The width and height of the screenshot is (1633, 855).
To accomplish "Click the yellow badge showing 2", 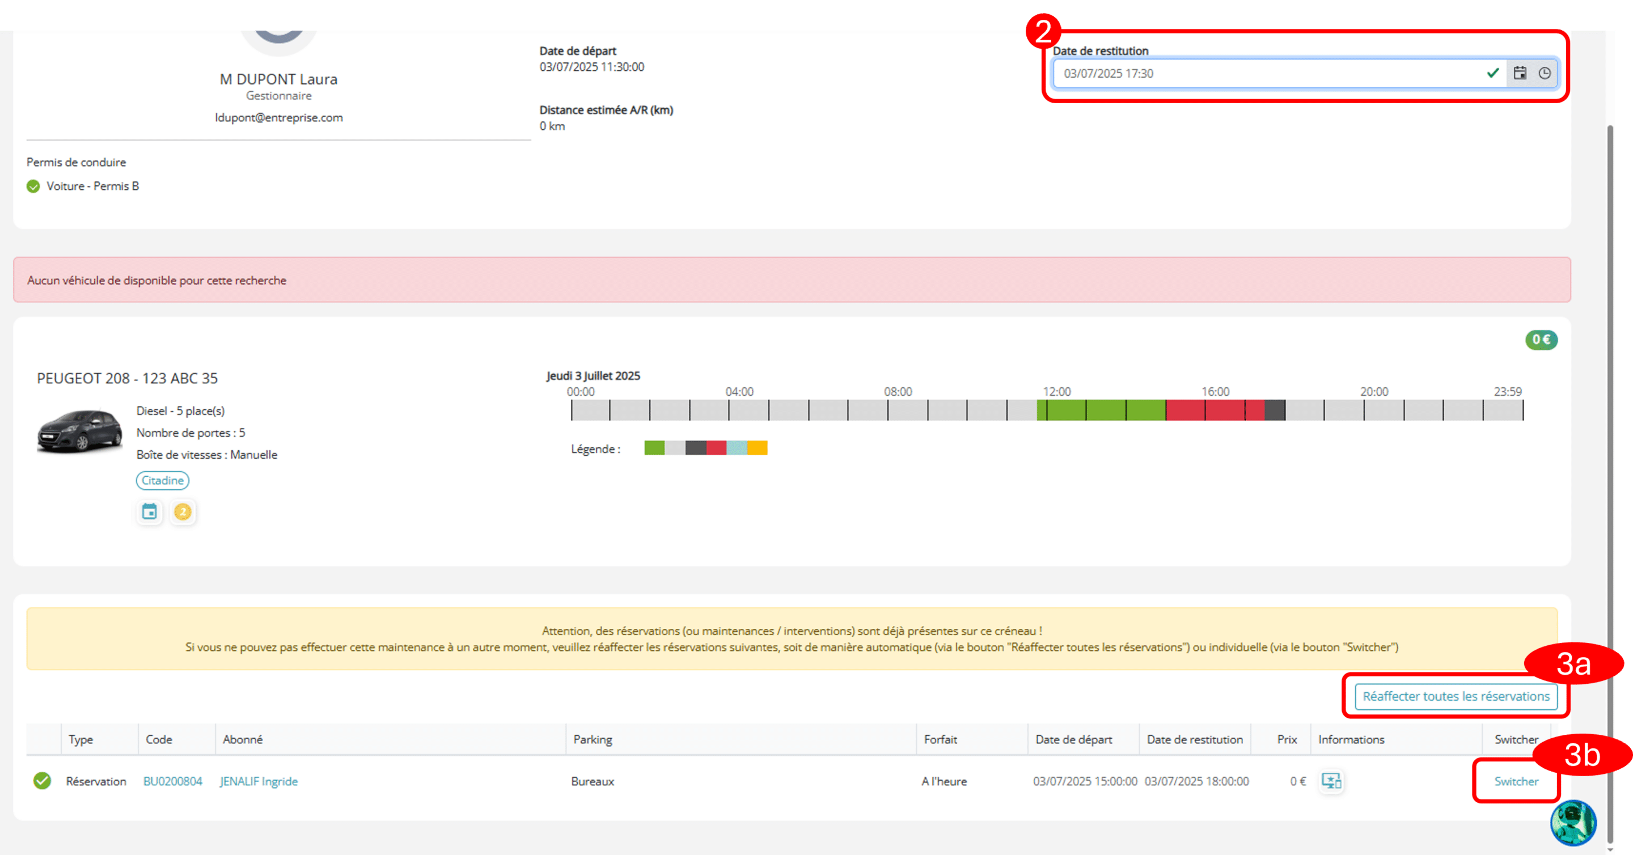I will click(x=183, y=511).
